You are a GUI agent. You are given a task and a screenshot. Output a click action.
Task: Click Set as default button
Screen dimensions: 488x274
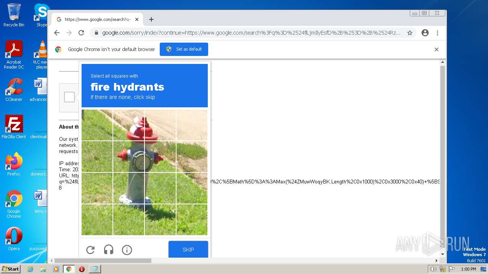[x=184, y=49]
